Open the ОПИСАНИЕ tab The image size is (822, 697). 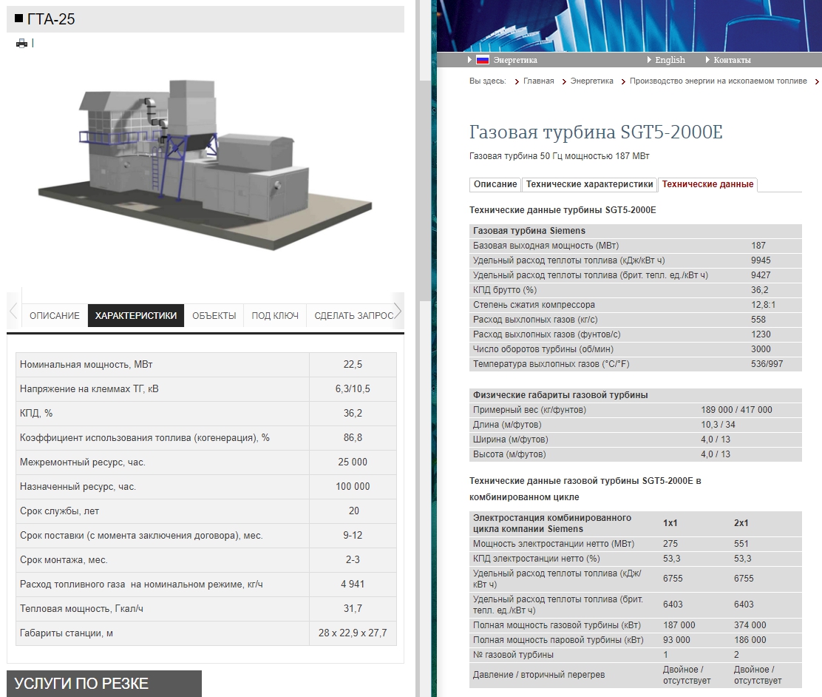pyautogui.click(x=55, y=315)
